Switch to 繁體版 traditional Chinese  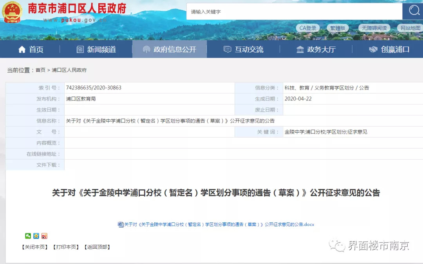point(338,28)
